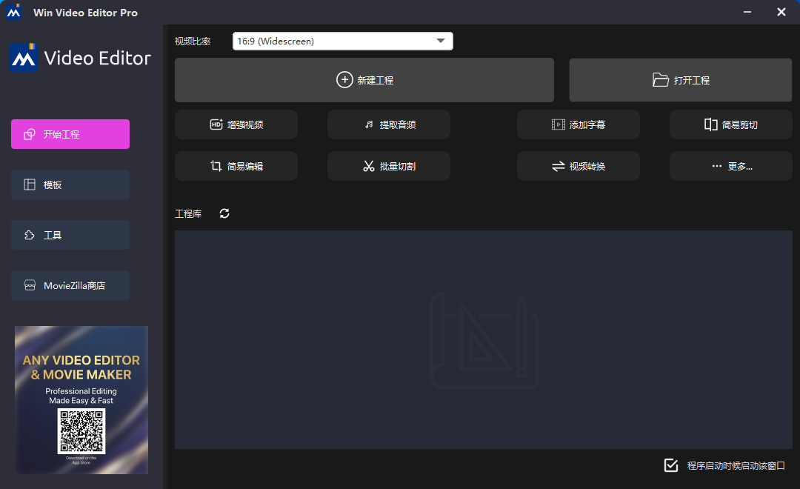Open the 工具 (Tools) section

pyautogui.click(x=70, y=235)
